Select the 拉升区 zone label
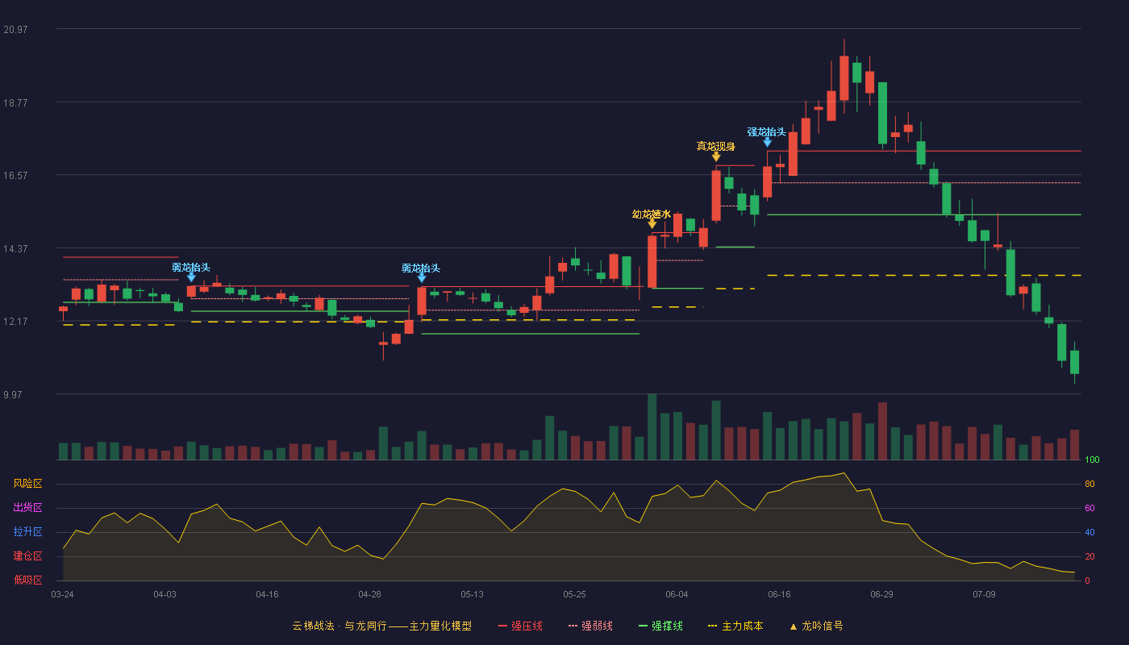This screenshot has height=645, width=1129. 27,532
